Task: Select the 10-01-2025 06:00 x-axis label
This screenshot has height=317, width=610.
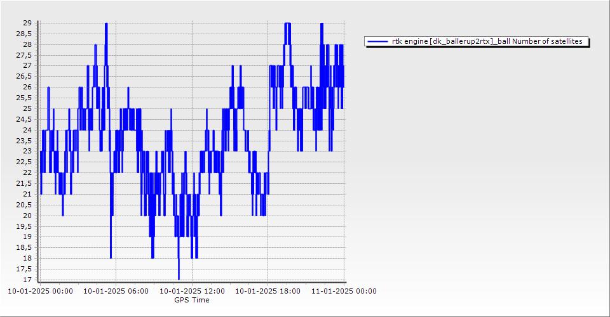Action: tap(116, 292)
